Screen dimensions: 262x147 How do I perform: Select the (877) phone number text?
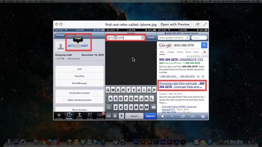click(x=78, y=46)
